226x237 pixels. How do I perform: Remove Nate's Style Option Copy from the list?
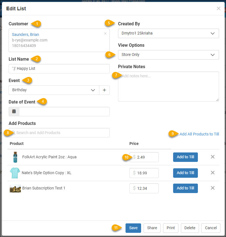[213, 173]
